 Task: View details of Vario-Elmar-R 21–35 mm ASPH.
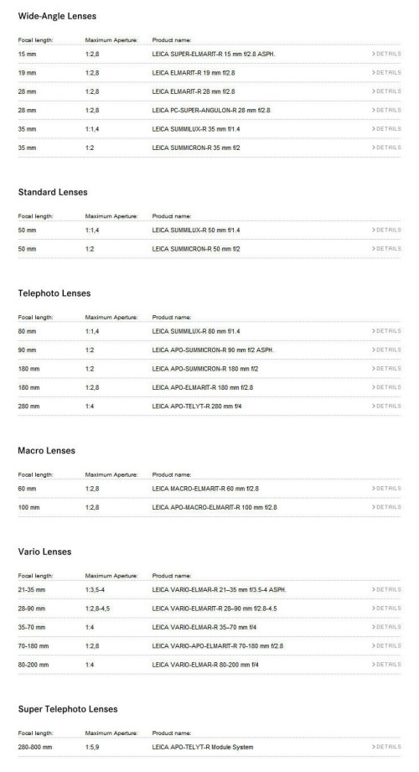coord(386,590)
